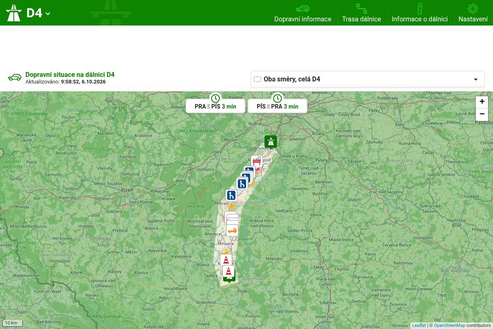The width and height of the screenshot is (493, 329).
Task: Click the motorway logo icon beside D4
Action: tap(14, 13)
